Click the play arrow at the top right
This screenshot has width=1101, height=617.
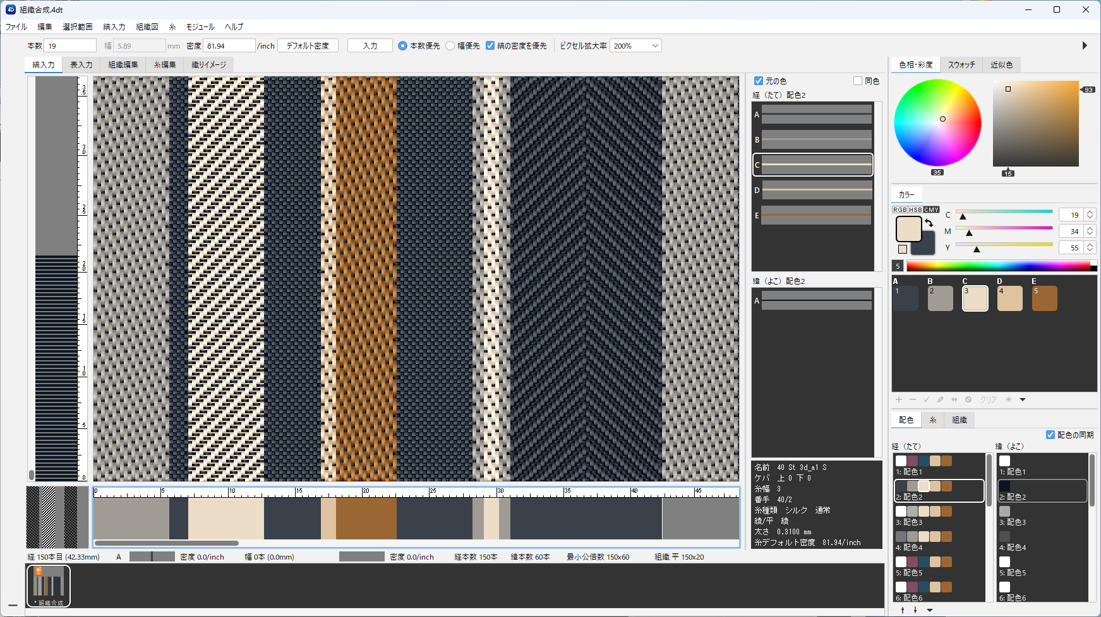(x=1085, y=45)
